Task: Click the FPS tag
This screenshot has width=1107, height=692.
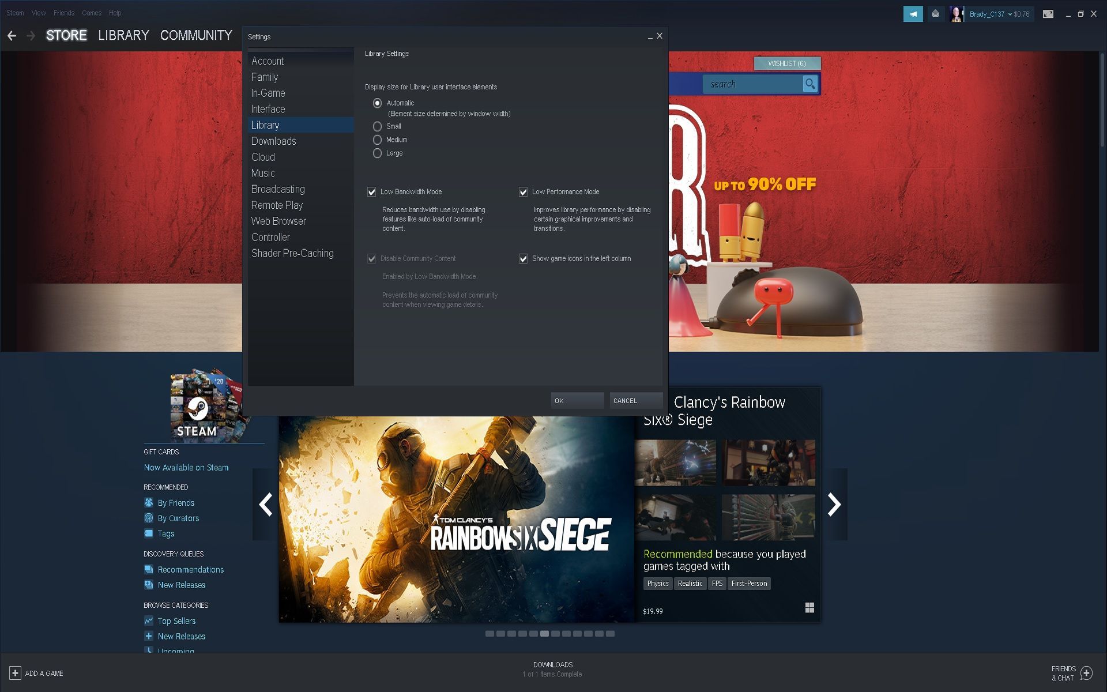Action: pos(717,584)
